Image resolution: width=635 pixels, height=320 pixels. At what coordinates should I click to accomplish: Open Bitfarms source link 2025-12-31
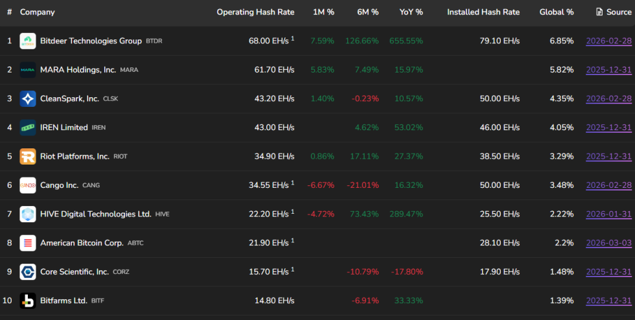click(608, 301)
